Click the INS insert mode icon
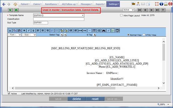This screenshot has width=173, height=108. click(x=85, y=31)
